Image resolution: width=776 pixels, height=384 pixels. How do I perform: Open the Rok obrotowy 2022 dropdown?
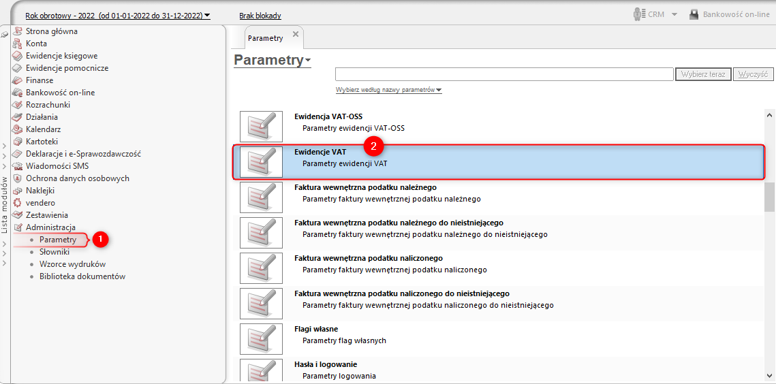pyautogui.click(x=118, y=15)
